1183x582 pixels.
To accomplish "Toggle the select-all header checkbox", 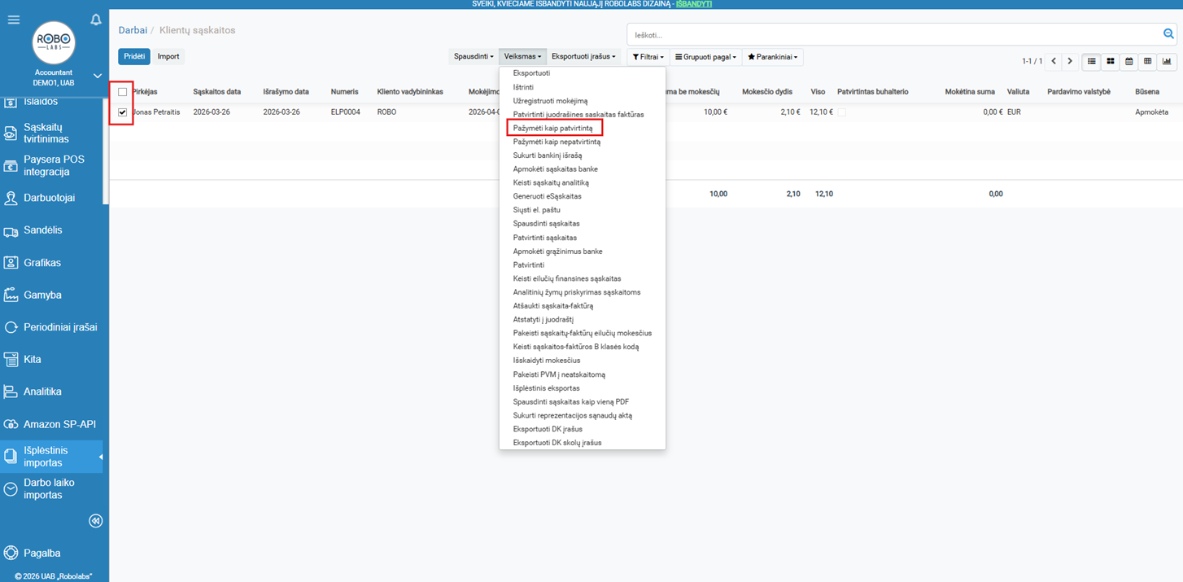I will pyautogui.click(x=123, y=92).
